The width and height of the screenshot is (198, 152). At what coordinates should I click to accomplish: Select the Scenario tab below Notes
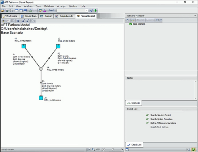click(134, 103)
